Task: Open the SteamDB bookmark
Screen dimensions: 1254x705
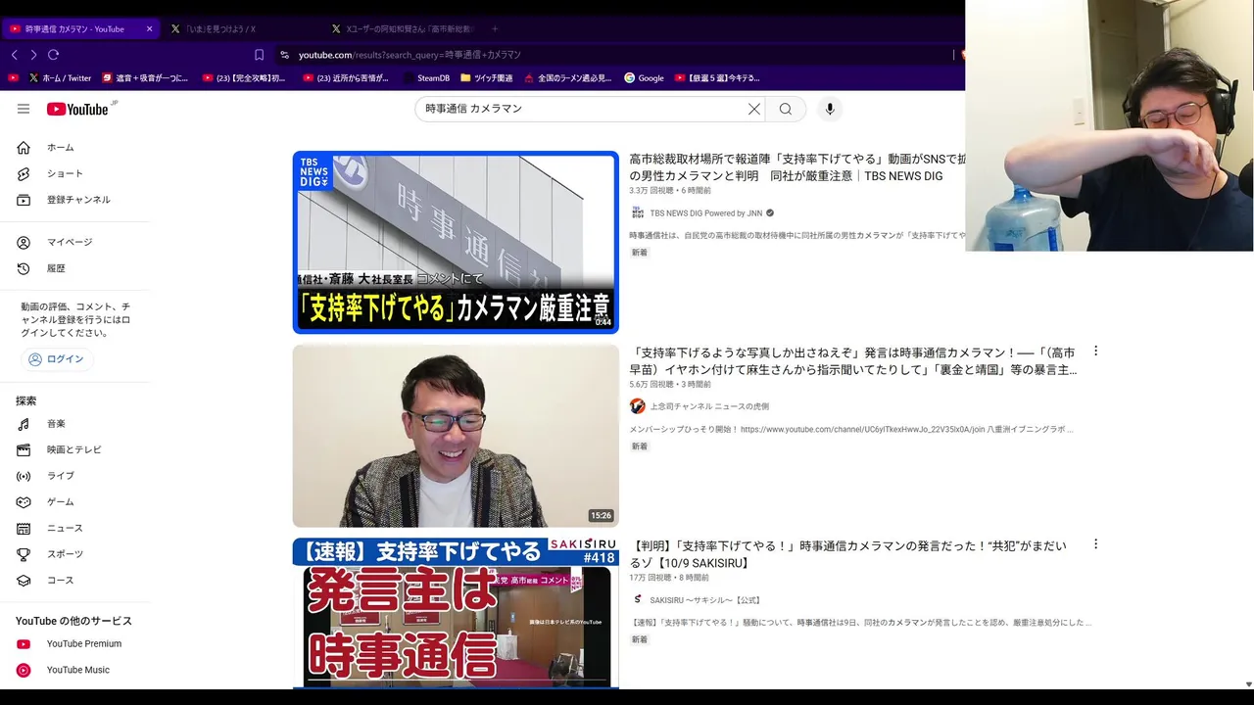Action: tap(425, 78)
